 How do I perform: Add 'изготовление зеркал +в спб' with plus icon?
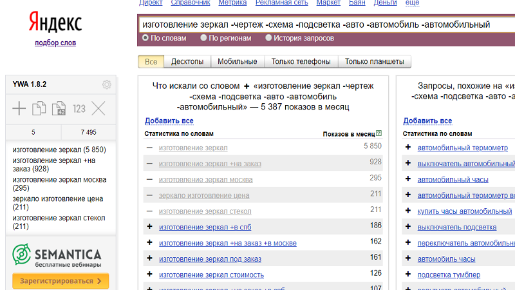pos(149,227)
